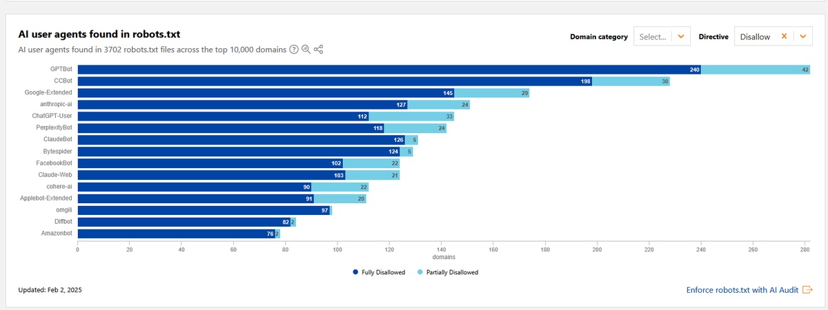The image size is (828, 310).
Task: Click the anthropic-ai axis label
Action: (x=57, y=104)
